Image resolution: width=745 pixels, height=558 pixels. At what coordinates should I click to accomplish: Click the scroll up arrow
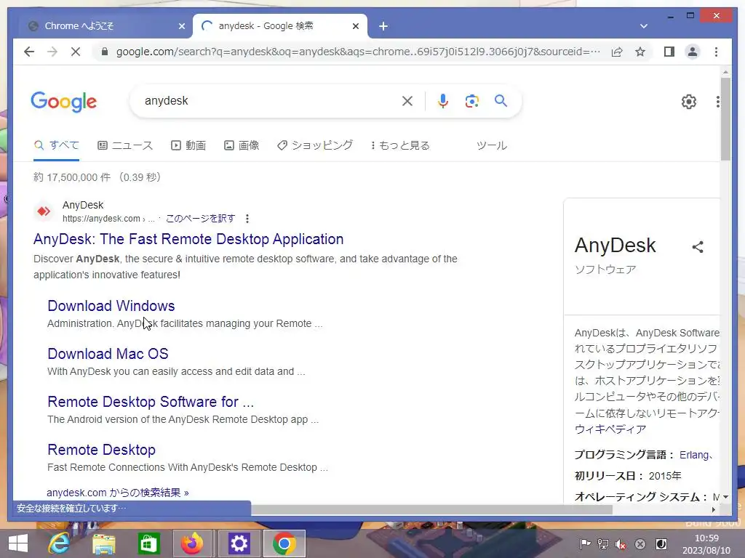tap(725, 72)
